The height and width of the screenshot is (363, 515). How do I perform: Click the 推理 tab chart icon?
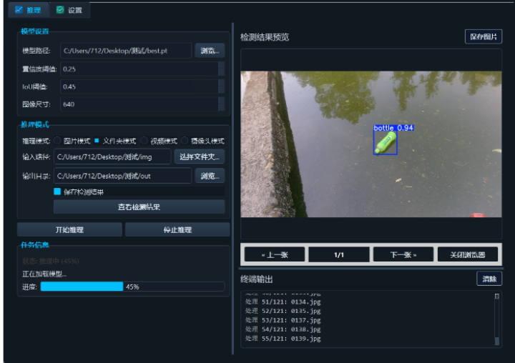pyautogui.click(x=19, y=10)
